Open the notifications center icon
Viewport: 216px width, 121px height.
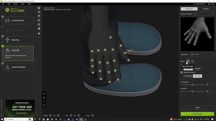212,119
